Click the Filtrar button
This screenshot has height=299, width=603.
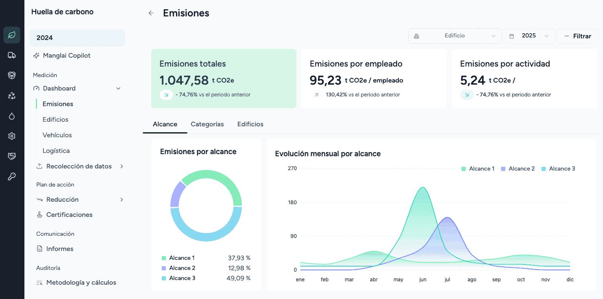tap(577, 36)
